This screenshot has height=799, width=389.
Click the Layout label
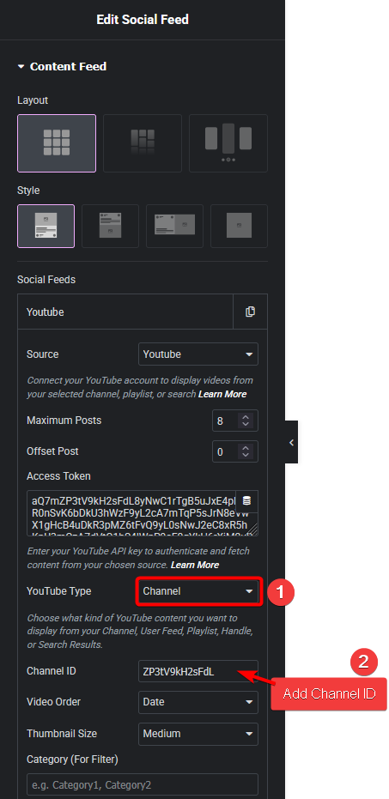[x=33, y=100]
